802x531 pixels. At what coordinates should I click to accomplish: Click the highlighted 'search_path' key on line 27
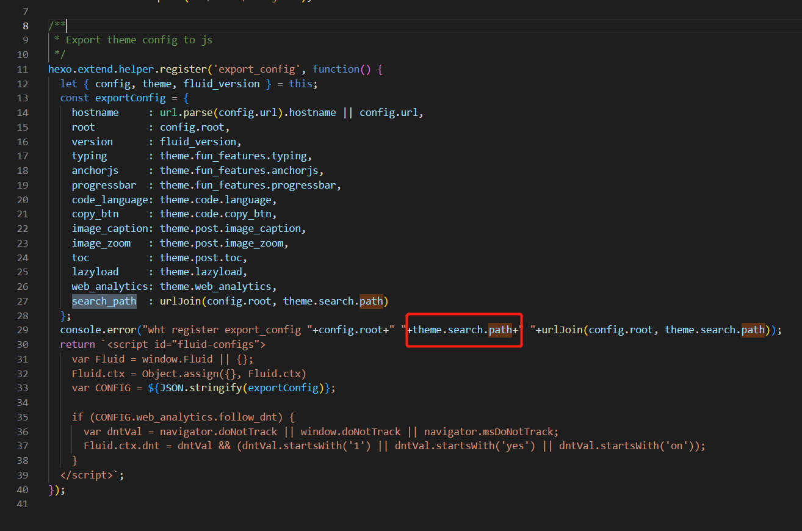tap(104, 301)
